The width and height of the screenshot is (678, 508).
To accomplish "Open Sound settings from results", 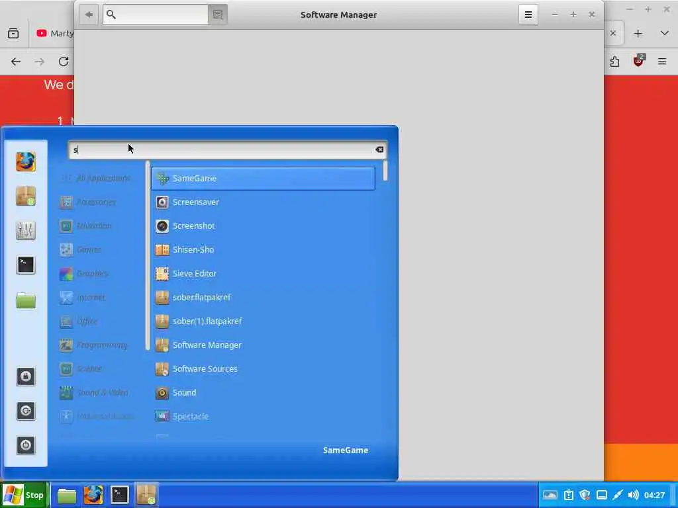I will 263,392.
